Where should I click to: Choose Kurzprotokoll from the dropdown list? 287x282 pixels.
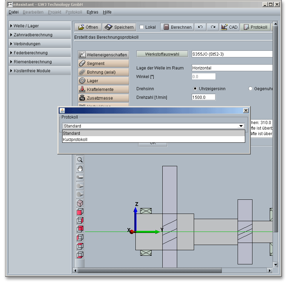[153, 140]
